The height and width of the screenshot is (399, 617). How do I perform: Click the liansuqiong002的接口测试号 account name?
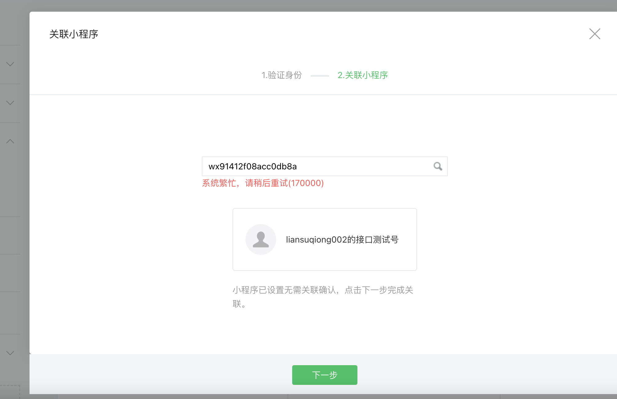pos(342,239)
